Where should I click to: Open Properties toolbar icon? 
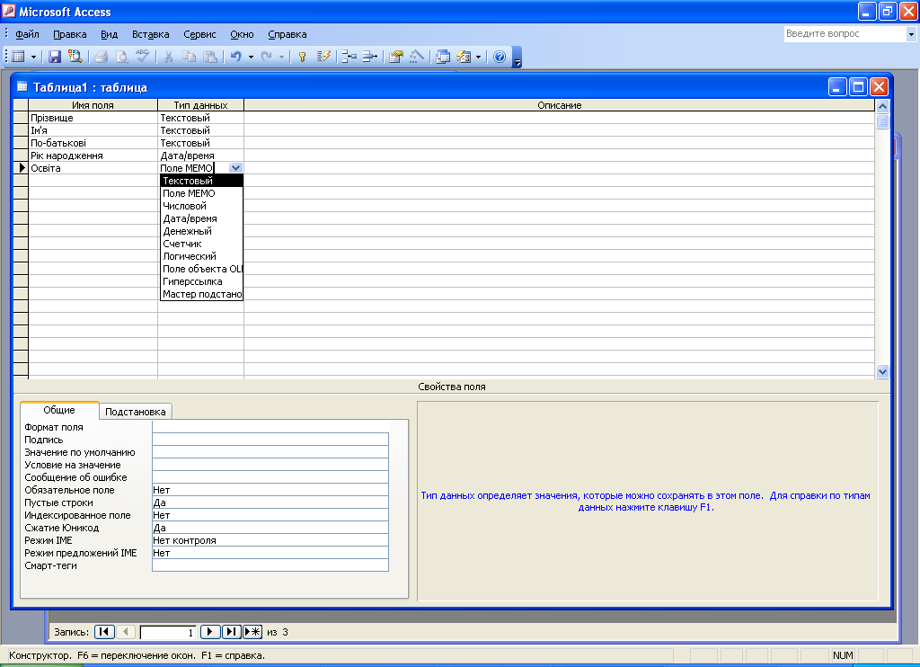[396, 57]
